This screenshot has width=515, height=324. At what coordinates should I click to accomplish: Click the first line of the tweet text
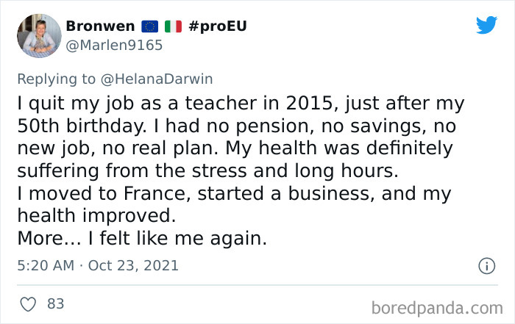click(240, 104)
